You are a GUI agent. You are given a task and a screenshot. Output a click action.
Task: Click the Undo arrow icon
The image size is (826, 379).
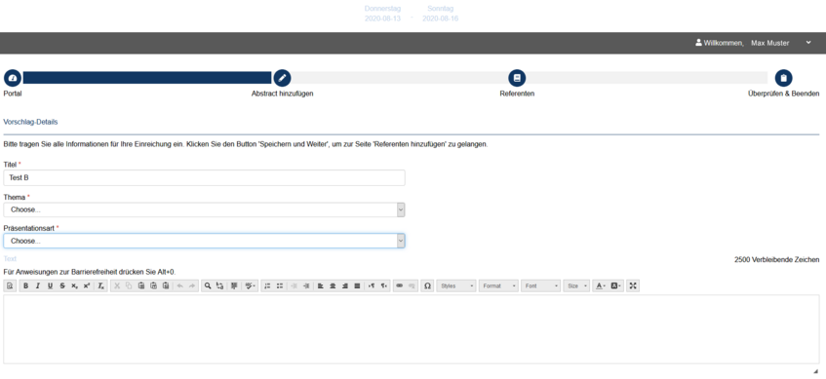pos(179,285)
